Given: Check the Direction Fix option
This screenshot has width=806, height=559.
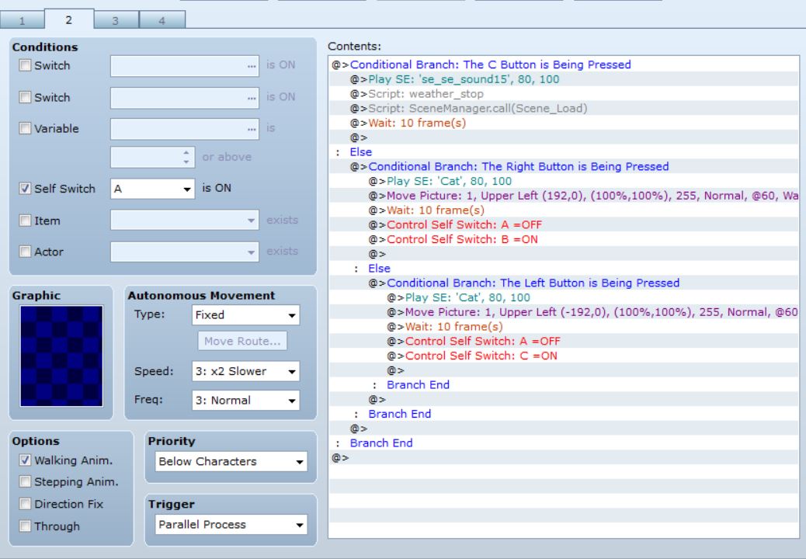Looking at the screenshot, I should 25,504.
